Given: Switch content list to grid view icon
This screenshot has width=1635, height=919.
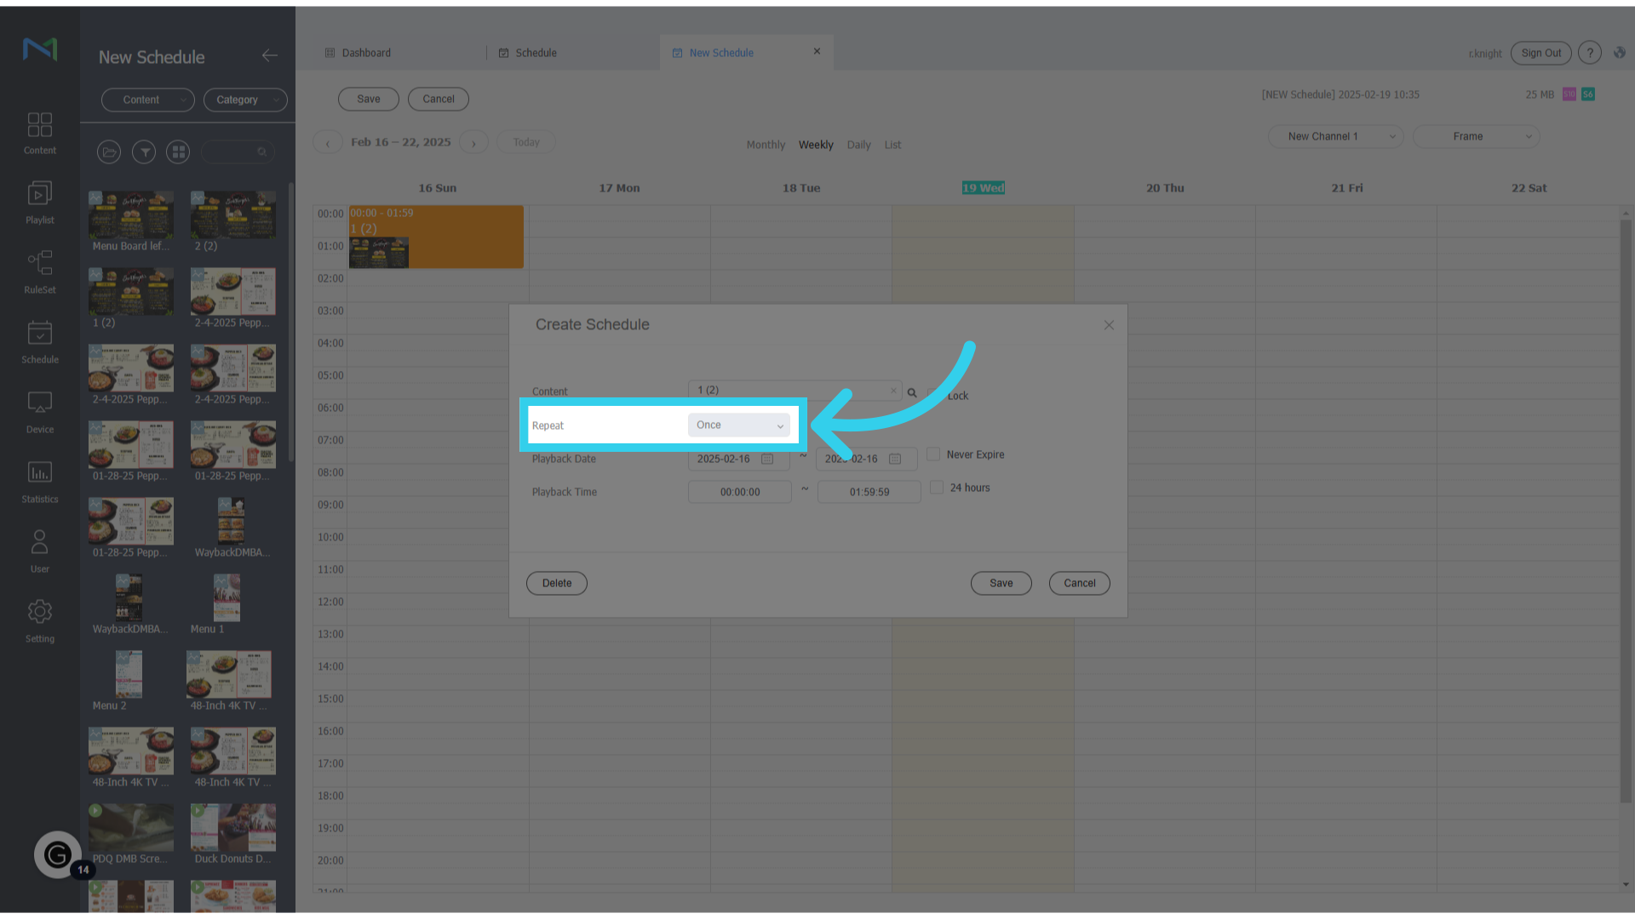Looking at the screenshot, I should 178,152.
